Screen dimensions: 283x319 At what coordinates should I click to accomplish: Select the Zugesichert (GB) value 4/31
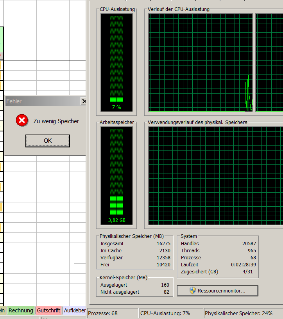tap(247, 271)
